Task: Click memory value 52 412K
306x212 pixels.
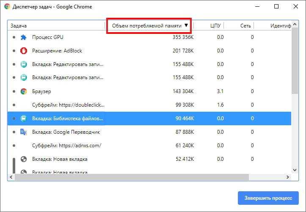Action: (185, 159)
